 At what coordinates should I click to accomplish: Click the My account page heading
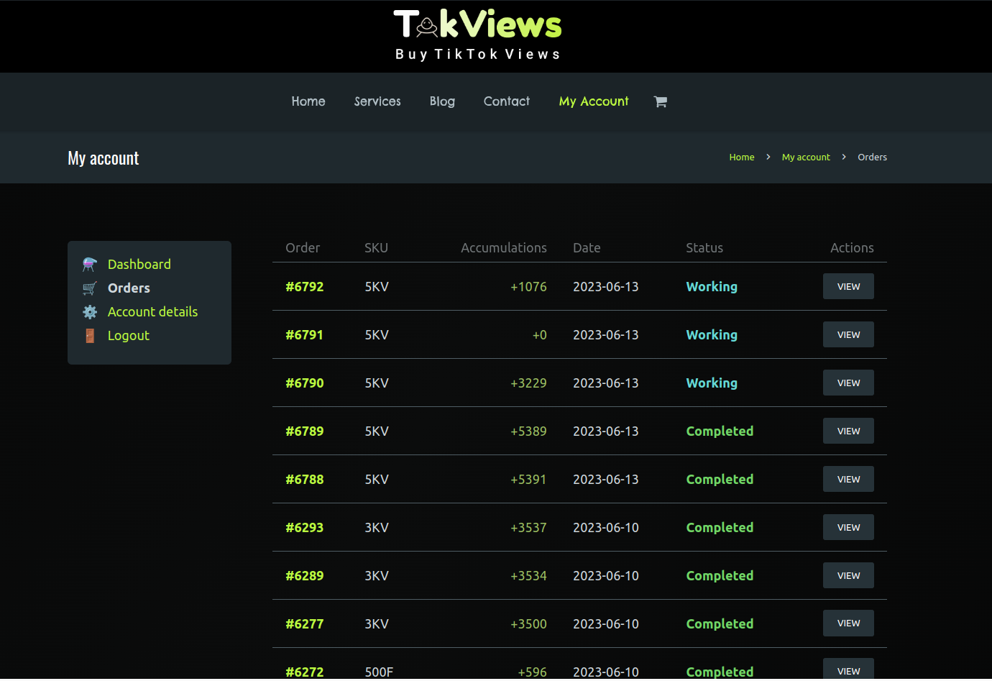tap(104, 158)
